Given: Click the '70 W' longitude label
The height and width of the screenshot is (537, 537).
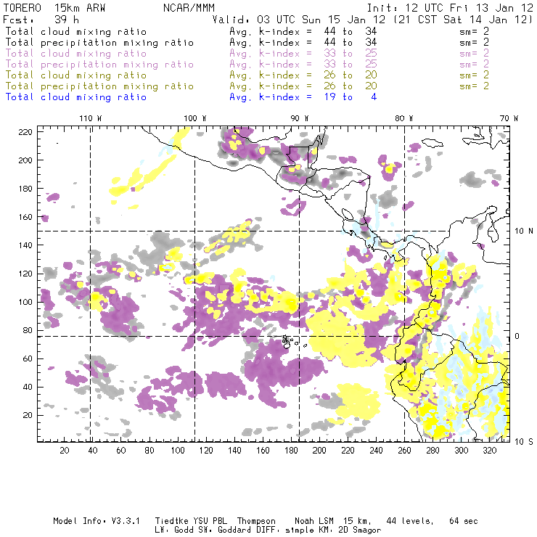Looking at the screenshot, I should 509,118.
